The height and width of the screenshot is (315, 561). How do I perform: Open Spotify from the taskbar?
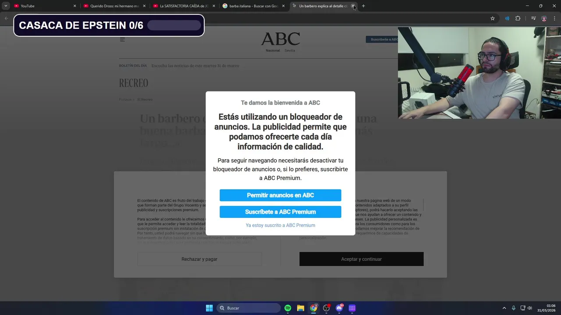[x=288, y=308]
